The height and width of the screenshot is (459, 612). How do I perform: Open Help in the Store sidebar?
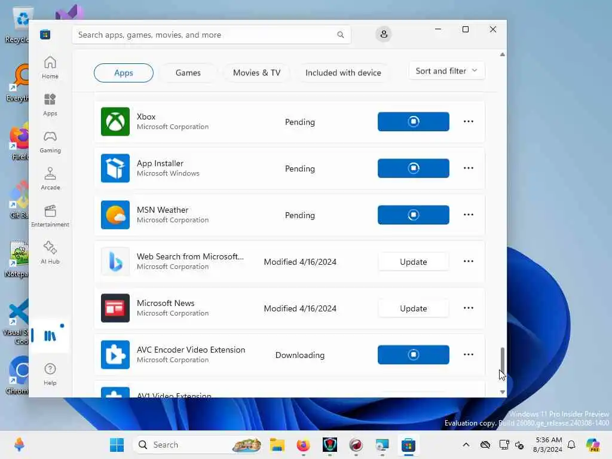tap(50, 374)
